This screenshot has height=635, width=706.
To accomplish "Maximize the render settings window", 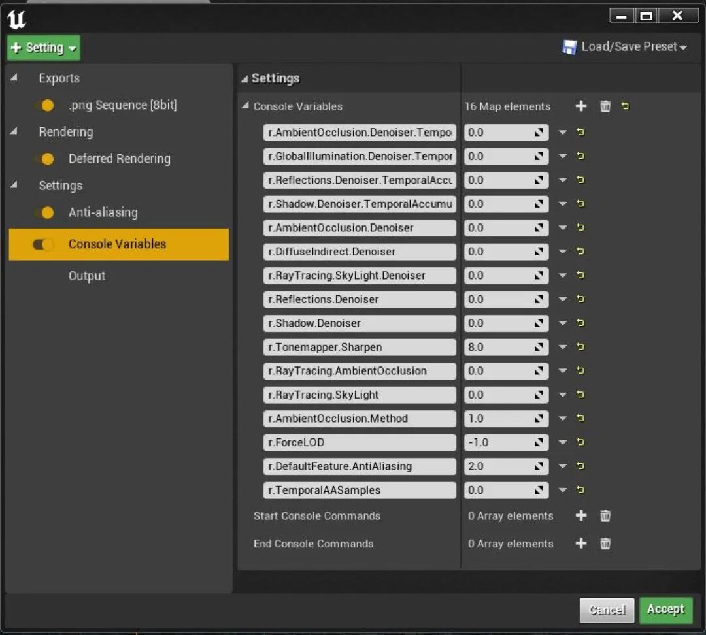I will pyautogui.click(x=646, y=16).
